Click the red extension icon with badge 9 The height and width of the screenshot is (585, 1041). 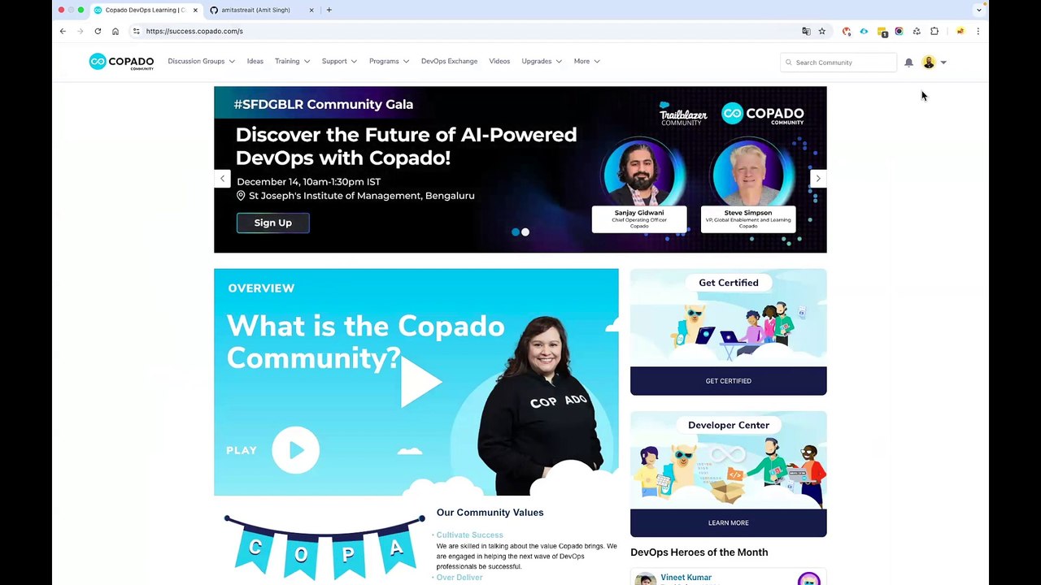pos(847,31)
